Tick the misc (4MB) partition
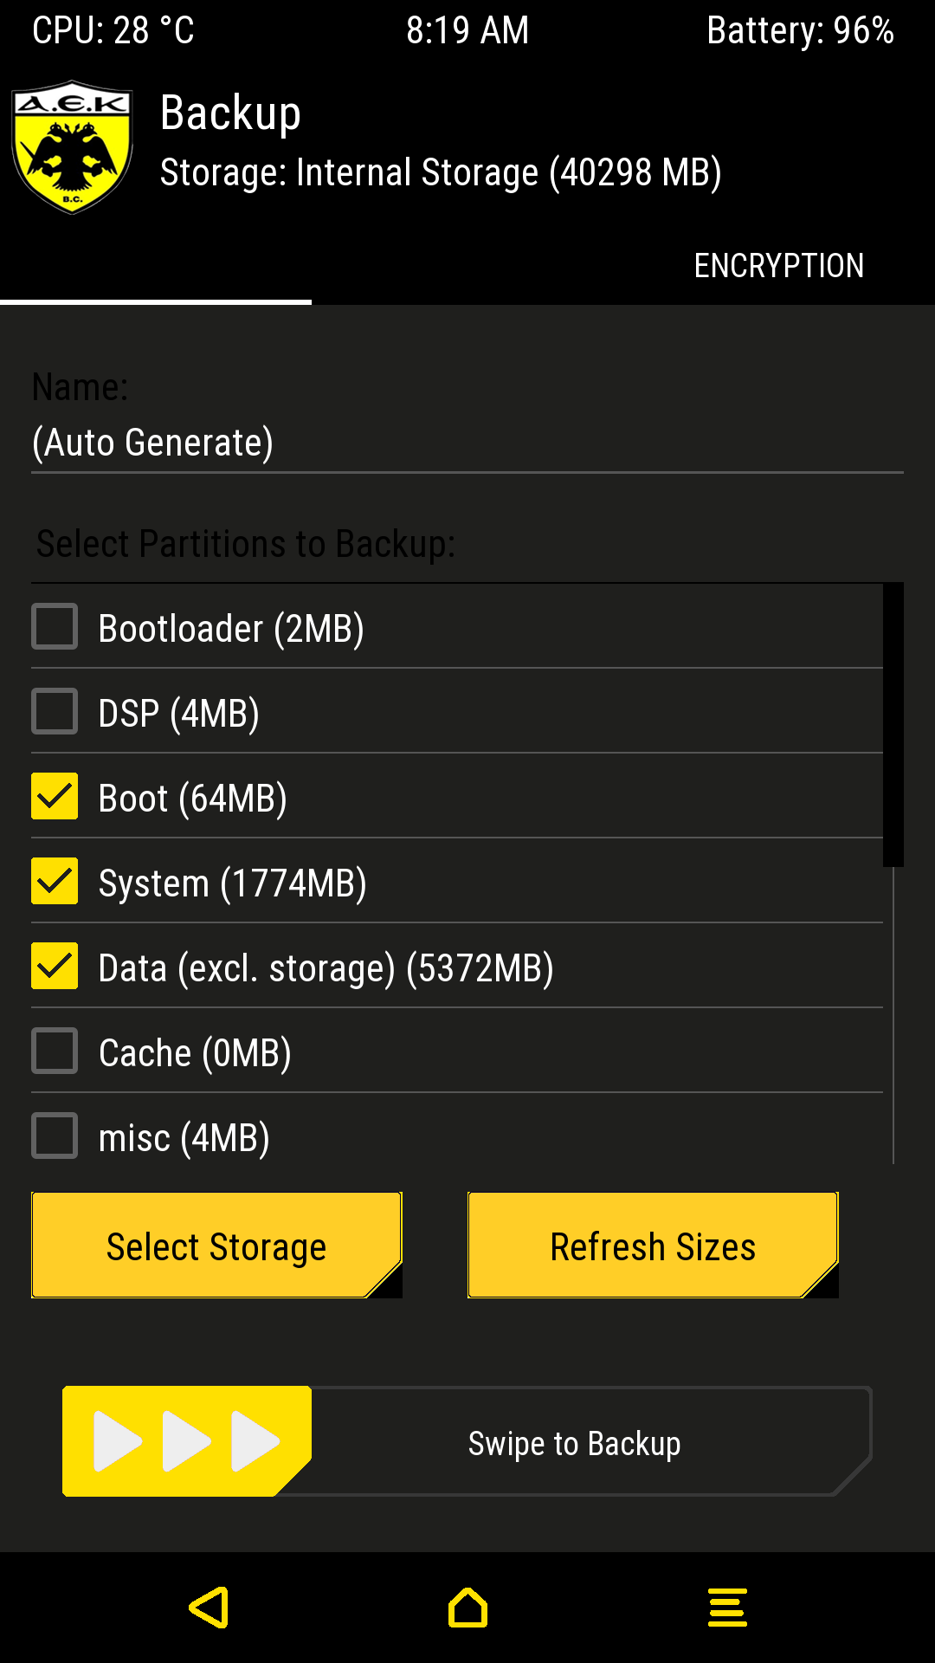 [x=55, y=1136]
